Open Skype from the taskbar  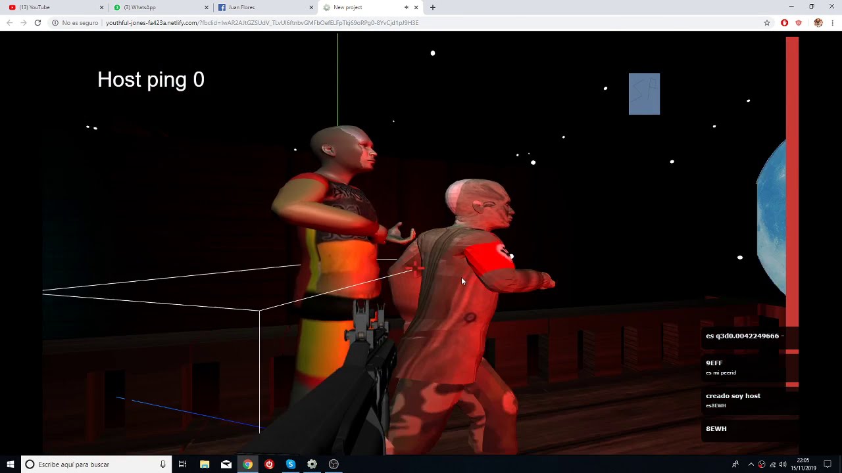[x=291, y=464]
